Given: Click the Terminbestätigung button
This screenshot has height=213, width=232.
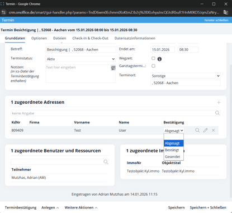Looking at the screenshot, I should pos(21,207).
